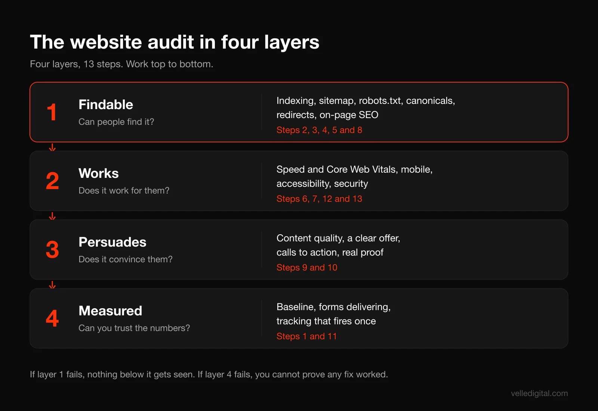Click 'Can you trust the numbers?' text

[134, 328]
